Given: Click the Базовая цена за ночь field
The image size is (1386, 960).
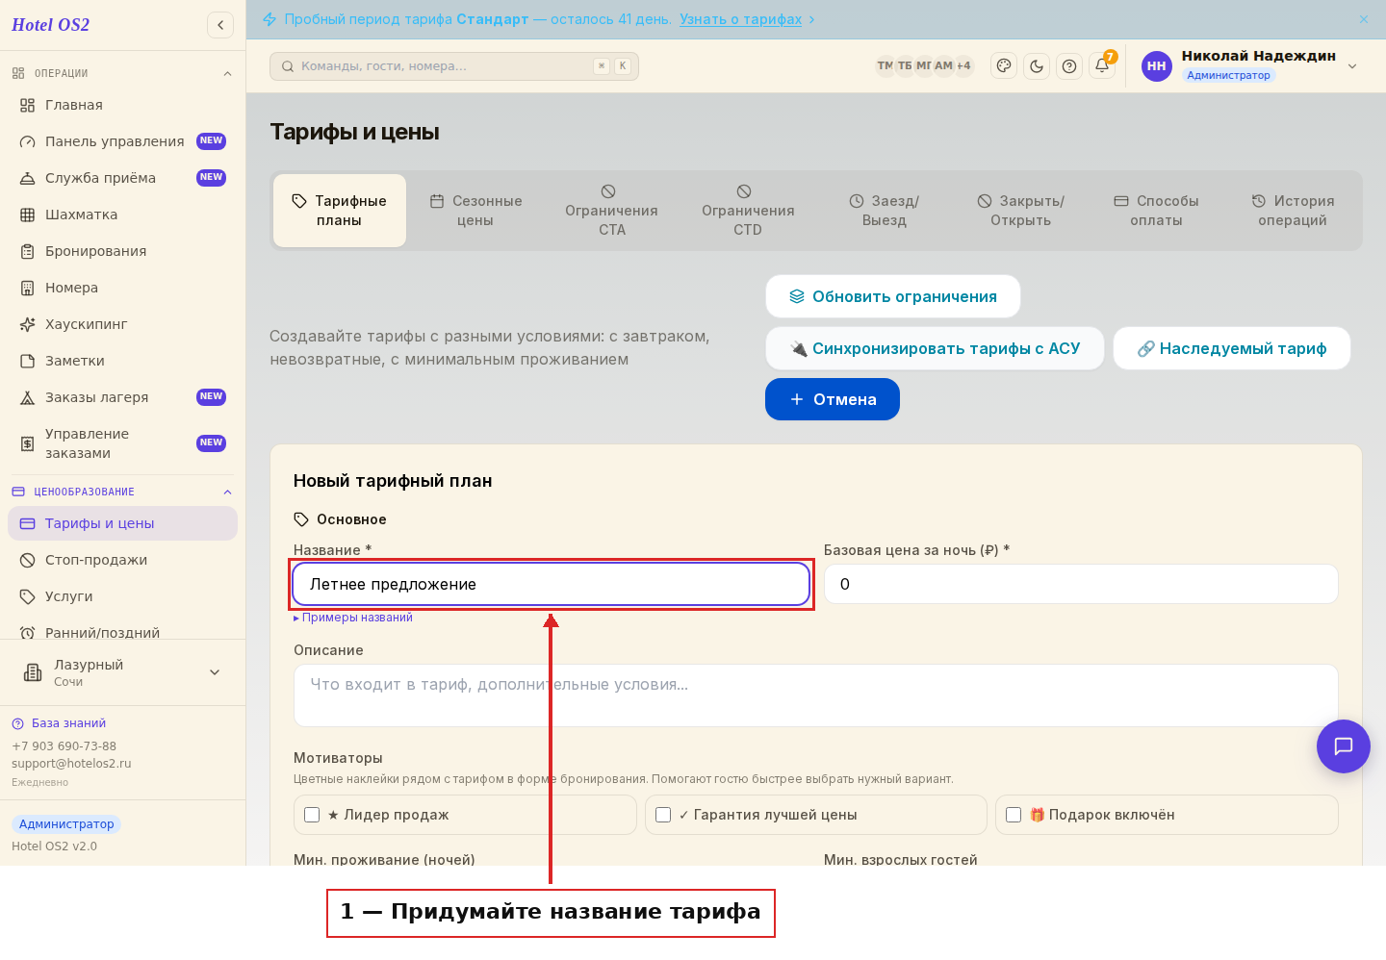Looking at the screenshot, I should [1081, 584].
